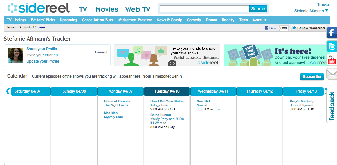This screenshot has width=337, height=165.
Task: Click into the search input field
Action: (204, 9)
